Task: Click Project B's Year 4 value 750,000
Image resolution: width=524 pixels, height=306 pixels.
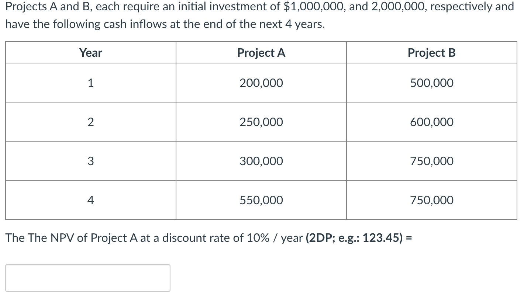Action: pos(431,200)
